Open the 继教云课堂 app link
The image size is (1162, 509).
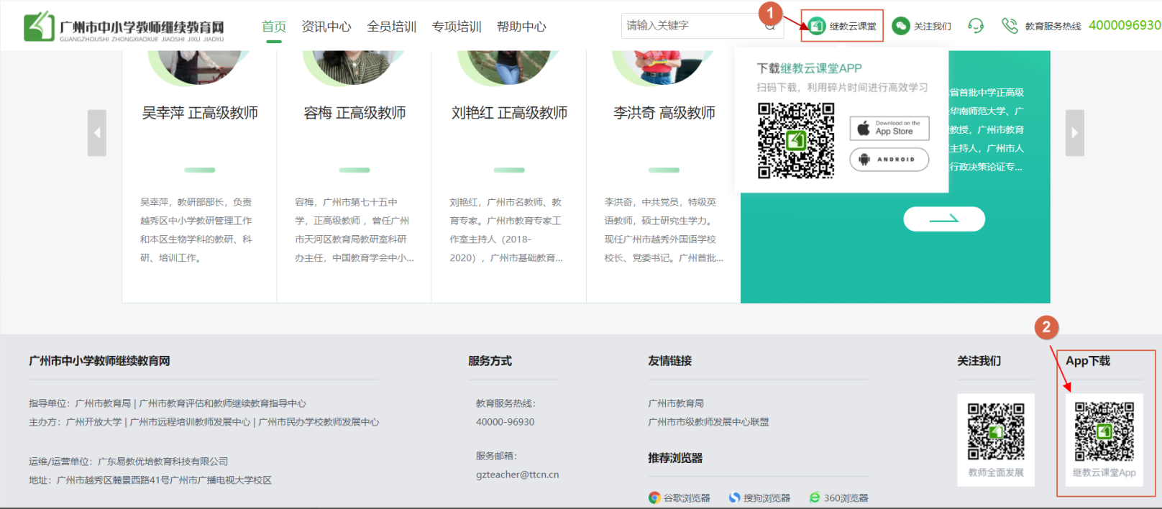tap(843, 27)
